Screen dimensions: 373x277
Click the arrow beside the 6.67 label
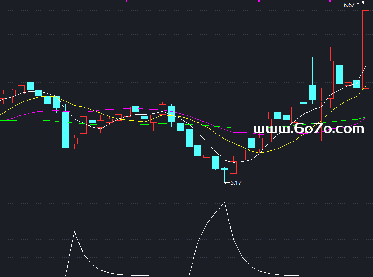[360, 4]
